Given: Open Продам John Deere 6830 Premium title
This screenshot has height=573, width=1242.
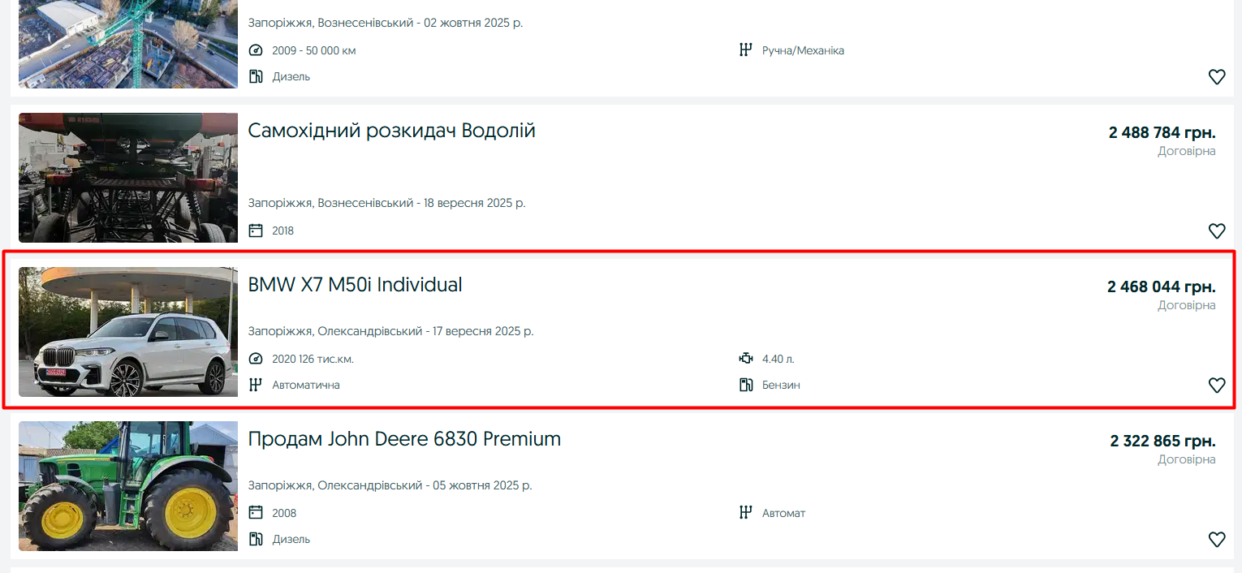Looking at the screenshot, I should pos(404,439).
